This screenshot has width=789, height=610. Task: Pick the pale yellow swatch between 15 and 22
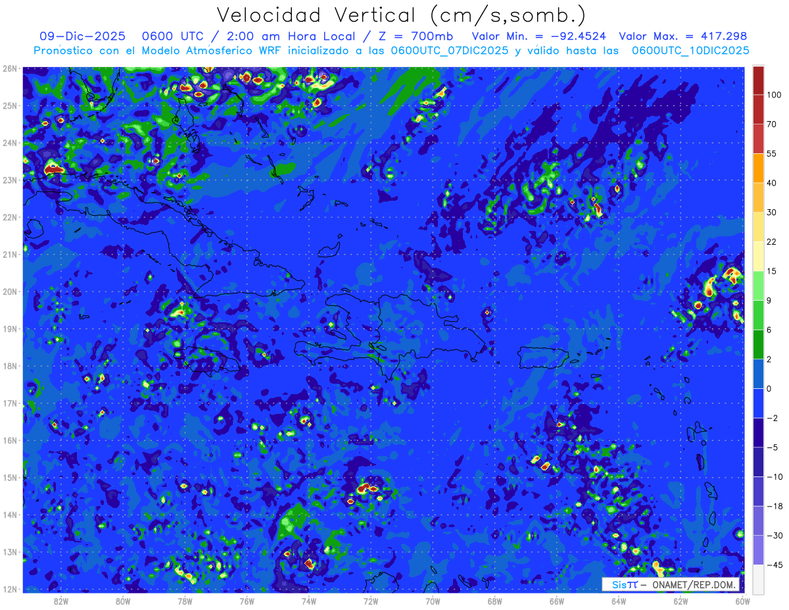point(758,255)
